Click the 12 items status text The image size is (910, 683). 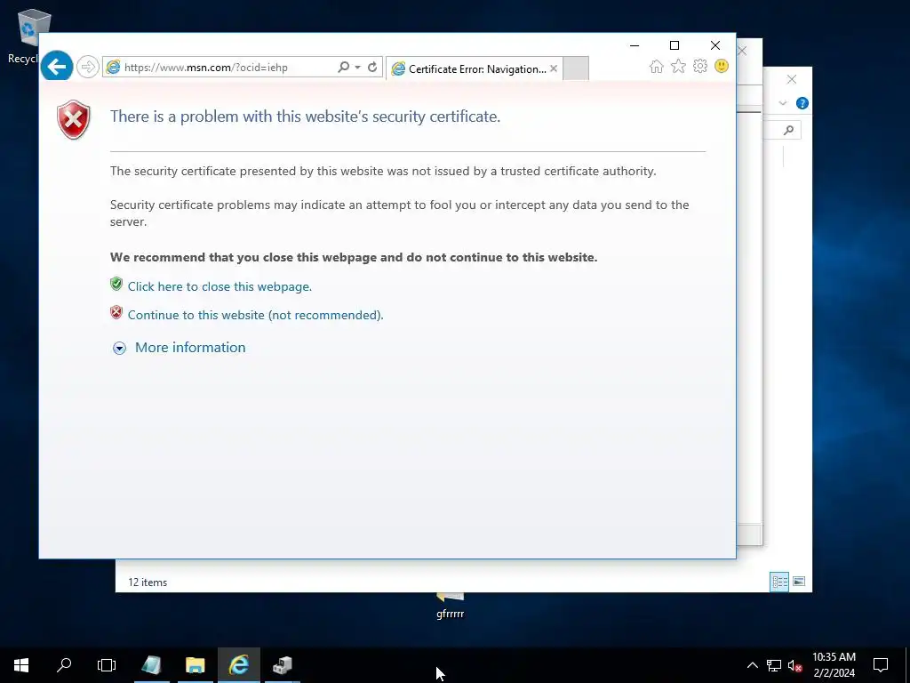(148, 582)
